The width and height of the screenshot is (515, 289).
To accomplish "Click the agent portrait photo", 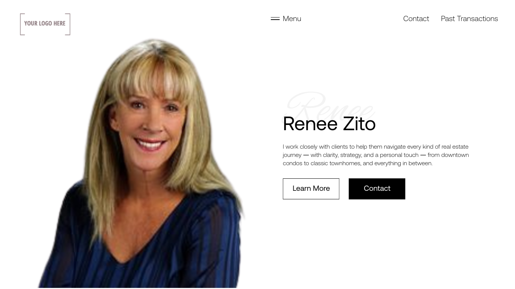I will click(x=141, y=163).
